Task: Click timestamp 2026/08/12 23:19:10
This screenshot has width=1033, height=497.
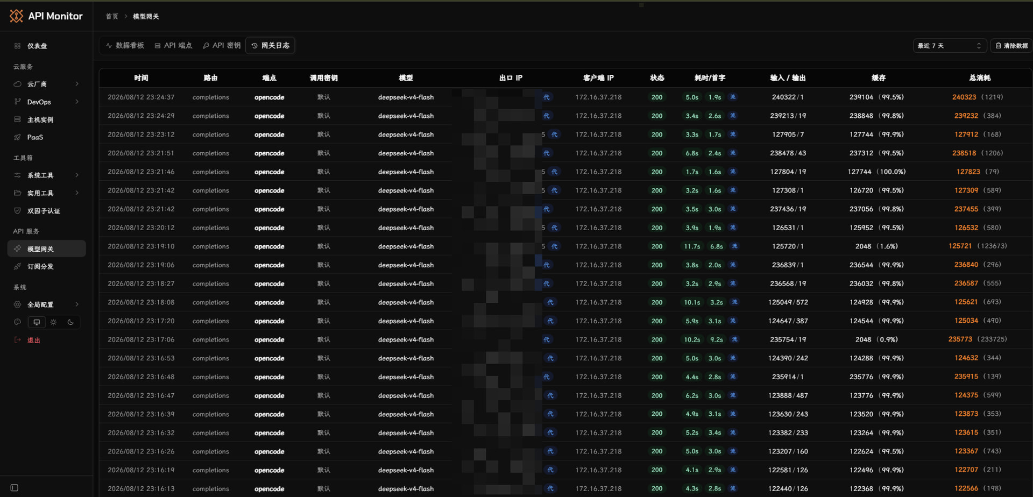Action: click(141, 246)
